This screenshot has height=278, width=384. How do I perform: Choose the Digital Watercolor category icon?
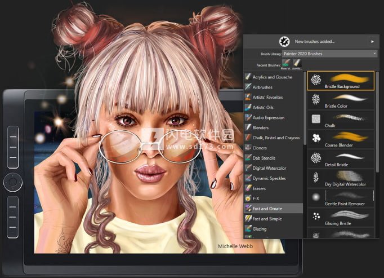pyautogui.click(x=248, y=168)
